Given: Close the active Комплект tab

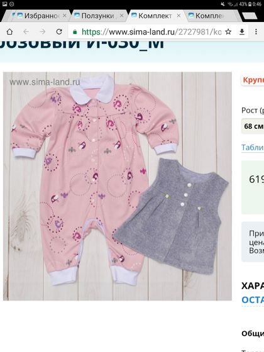Looking at the screenshot, I should click(179, 16).
